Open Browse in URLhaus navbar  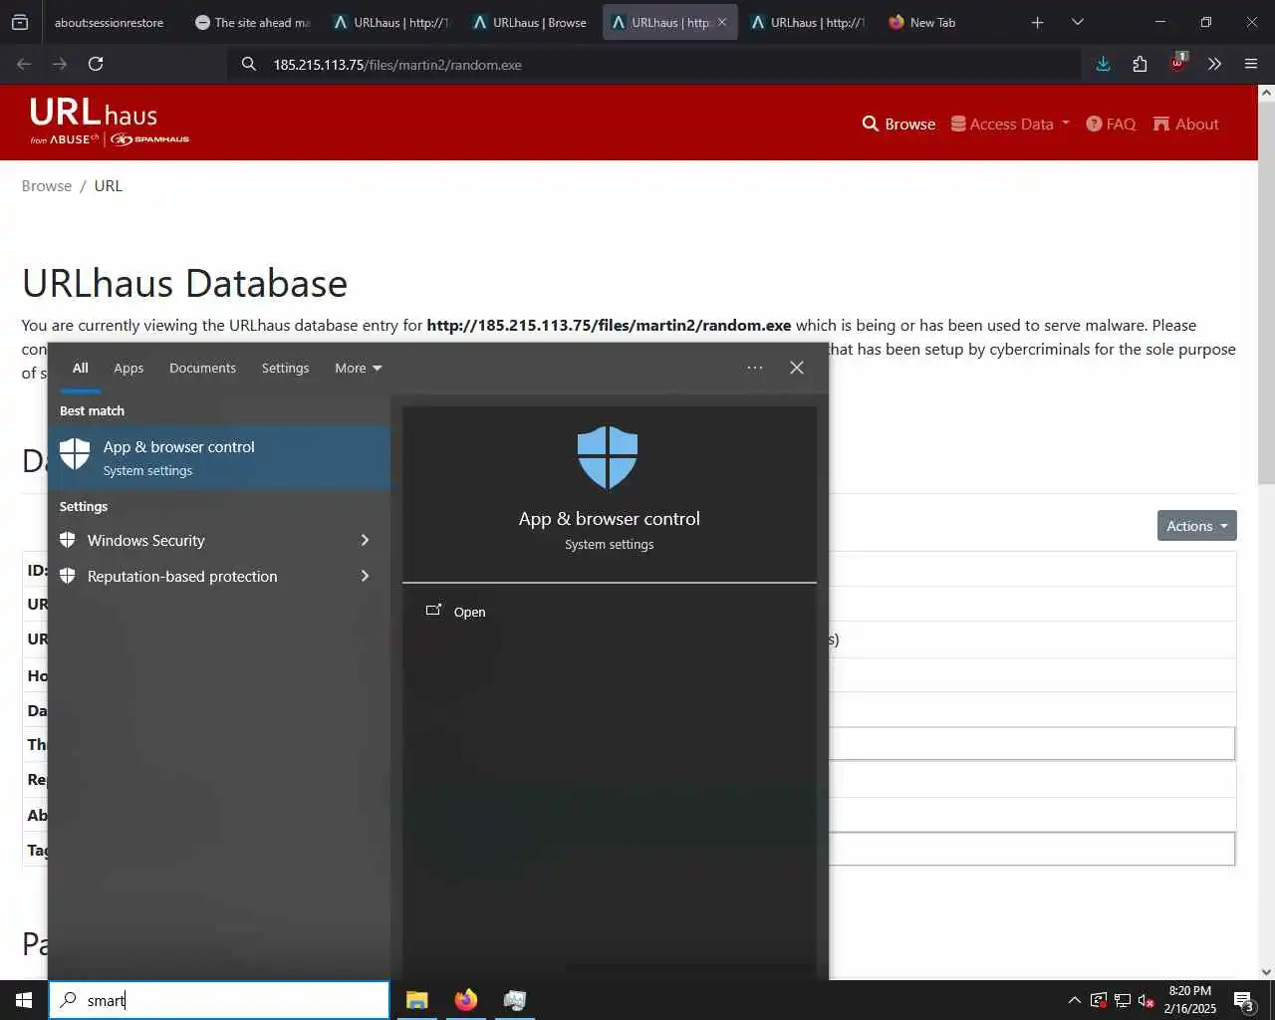(x=898, y=124)
